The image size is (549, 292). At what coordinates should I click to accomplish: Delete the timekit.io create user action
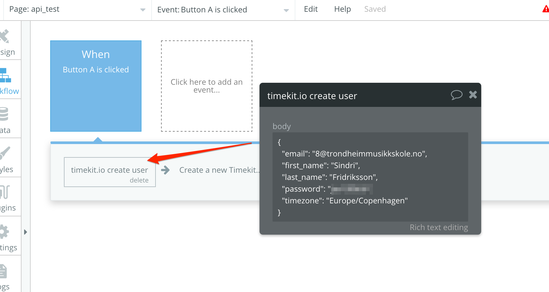click(x=139, y=180)
